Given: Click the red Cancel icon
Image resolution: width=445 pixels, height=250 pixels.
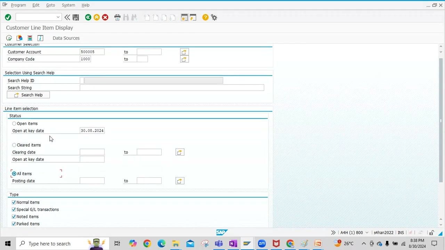Looking at the screenshot, I should coord(105,17).
